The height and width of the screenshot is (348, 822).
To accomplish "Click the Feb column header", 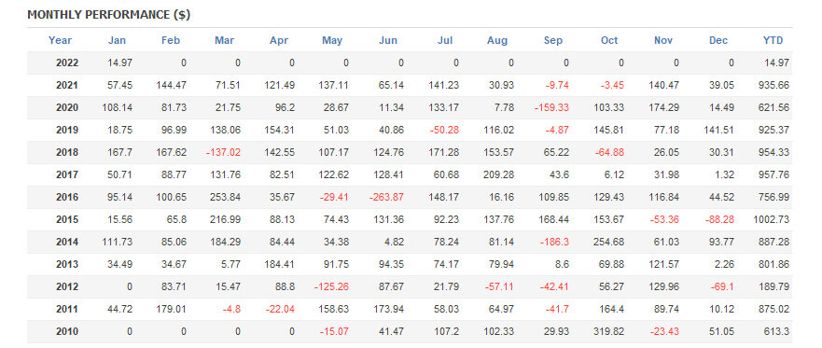I will 171,40.
